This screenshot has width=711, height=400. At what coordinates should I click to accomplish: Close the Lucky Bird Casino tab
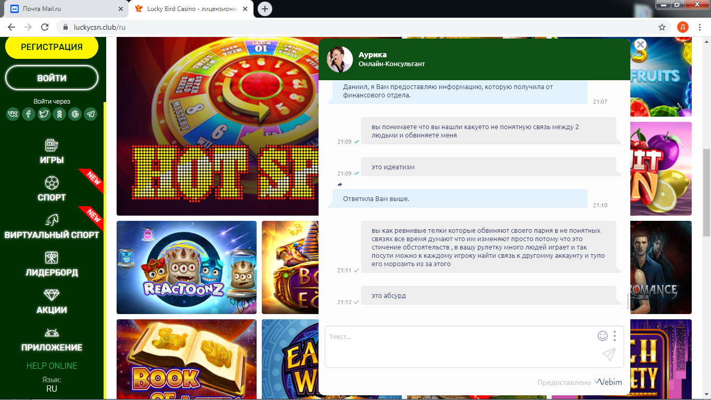[245, 9]
